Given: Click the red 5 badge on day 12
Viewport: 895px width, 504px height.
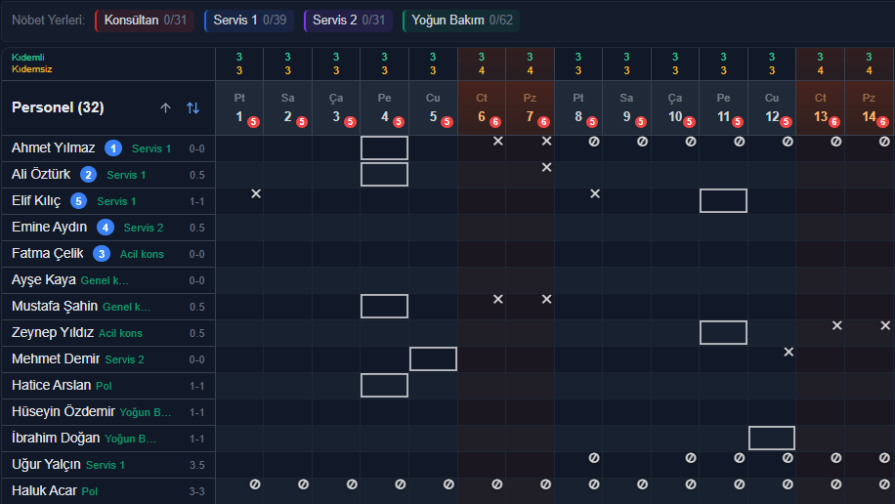Looking at the screenshot, I should [x=786, y=122].
